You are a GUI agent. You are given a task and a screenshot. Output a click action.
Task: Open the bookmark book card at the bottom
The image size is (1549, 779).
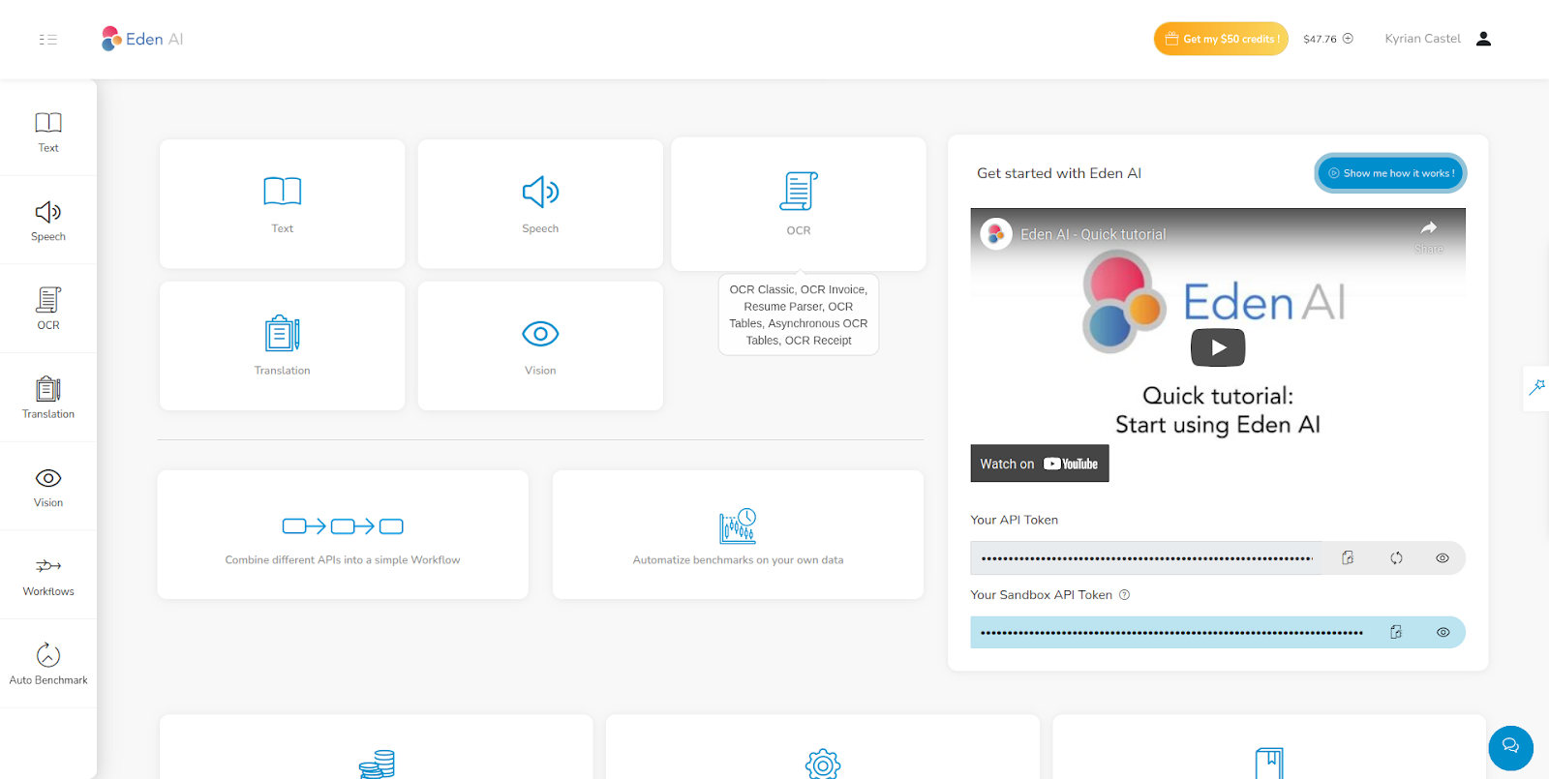tap(1269, 747)
